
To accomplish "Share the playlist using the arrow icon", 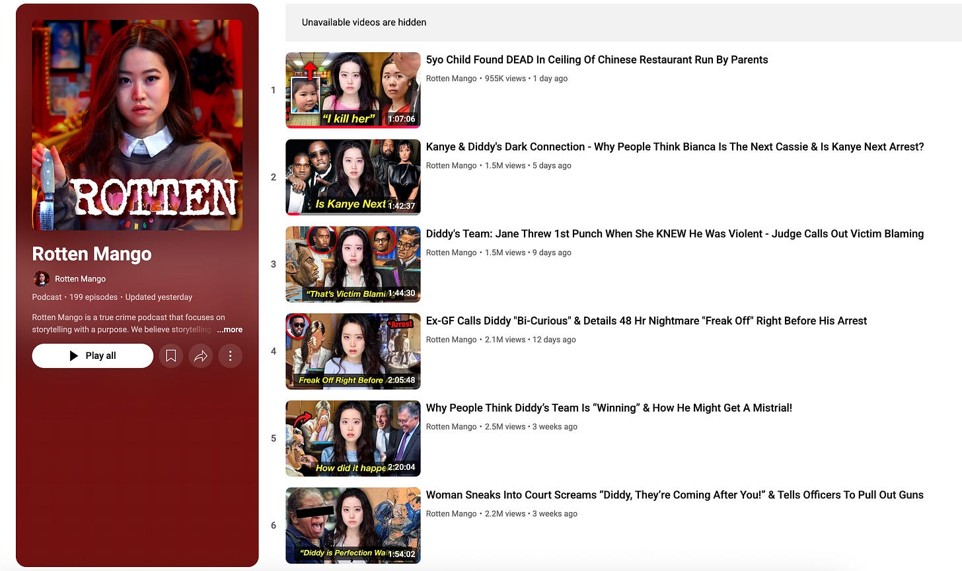I will pyautogui.click(x=200, y=356).
